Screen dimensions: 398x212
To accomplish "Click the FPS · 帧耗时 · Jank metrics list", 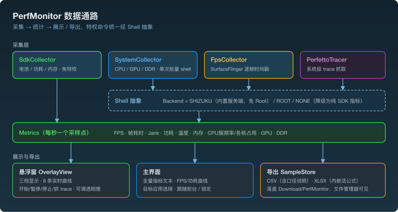I will pos(200,133).
